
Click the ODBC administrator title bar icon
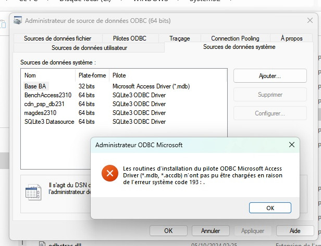(x=18, y=20)
